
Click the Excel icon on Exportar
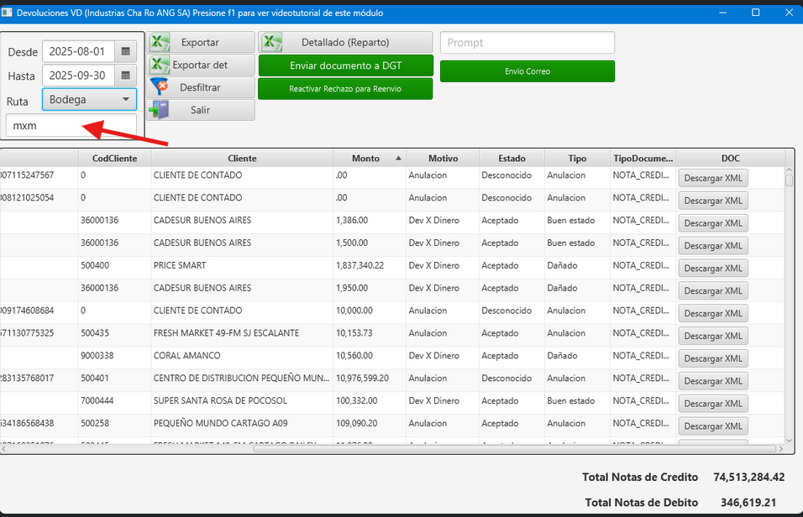[x=160, y=43]
